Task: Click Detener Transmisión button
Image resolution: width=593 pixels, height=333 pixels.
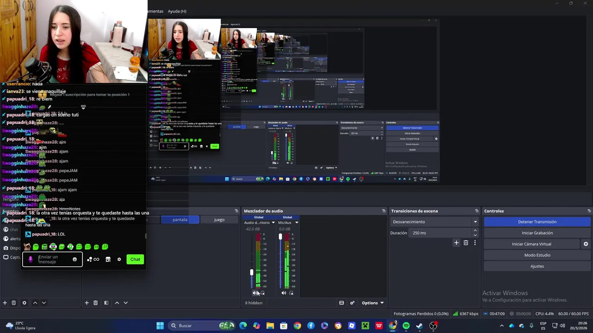Action: tap(537, 222)
